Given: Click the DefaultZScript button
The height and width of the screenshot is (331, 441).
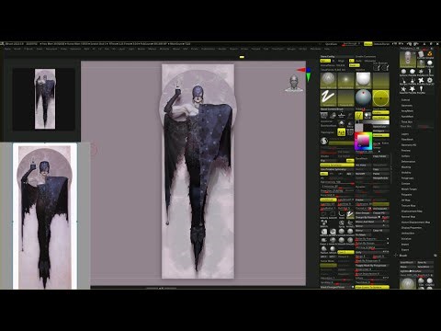Looking at the screenshot, I should point(381,44).
